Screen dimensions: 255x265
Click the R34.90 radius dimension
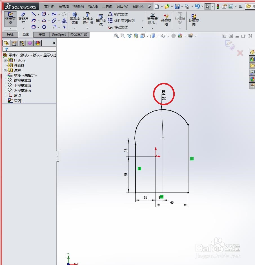pos(164,95)
